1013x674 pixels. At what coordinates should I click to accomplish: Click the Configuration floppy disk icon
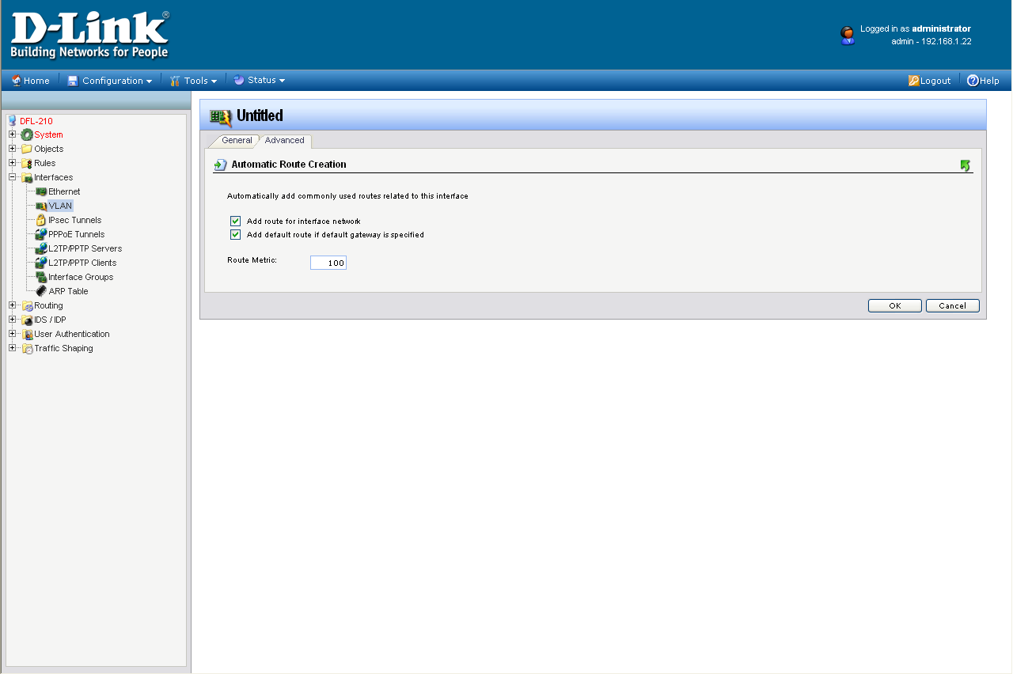(73, 81)
